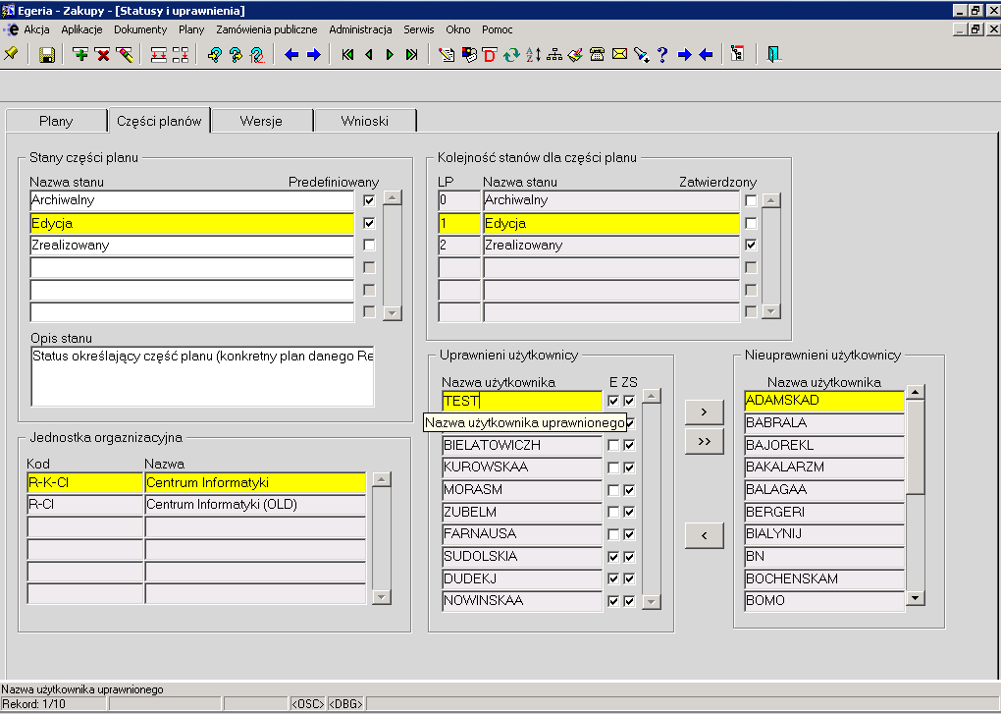
Task: Open the A-Z sort icon
Action: tap(533, 54)
